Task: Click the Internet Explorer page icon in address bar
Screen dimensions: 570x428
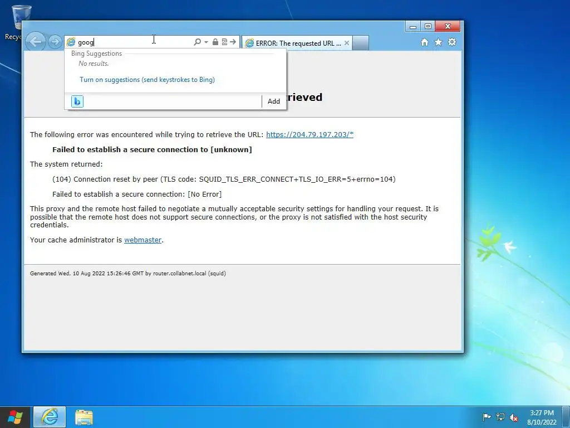Action: point(71,42)
